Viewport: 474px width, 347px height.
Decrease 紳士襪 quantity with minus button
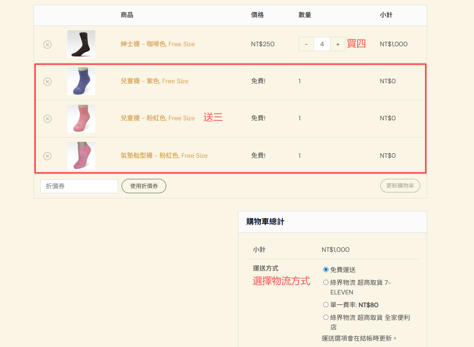306,44
